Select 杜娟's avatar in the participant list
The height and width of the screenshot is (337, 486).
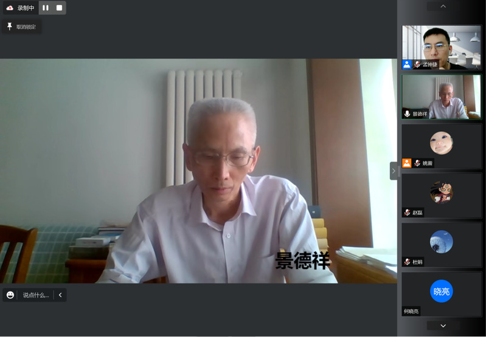click(x=441, y=242)
